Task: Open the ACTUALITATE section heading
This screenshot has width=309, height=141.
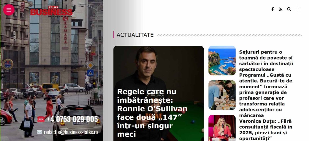Action: [x=135, y=35]
